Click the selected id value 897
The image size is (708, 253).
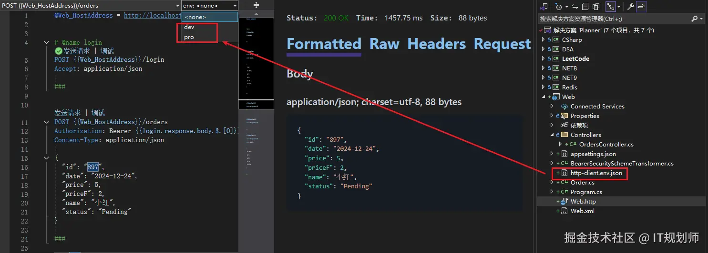point(93,167)
